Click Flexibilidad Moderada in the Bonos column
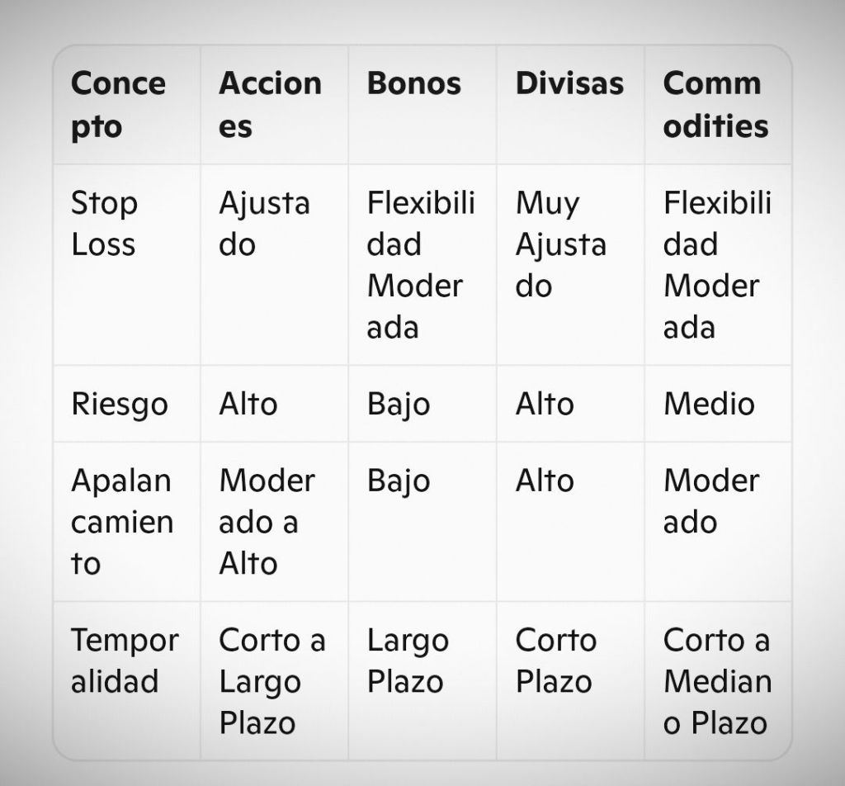This screenshot has height=786, width=845. point(421,265)
